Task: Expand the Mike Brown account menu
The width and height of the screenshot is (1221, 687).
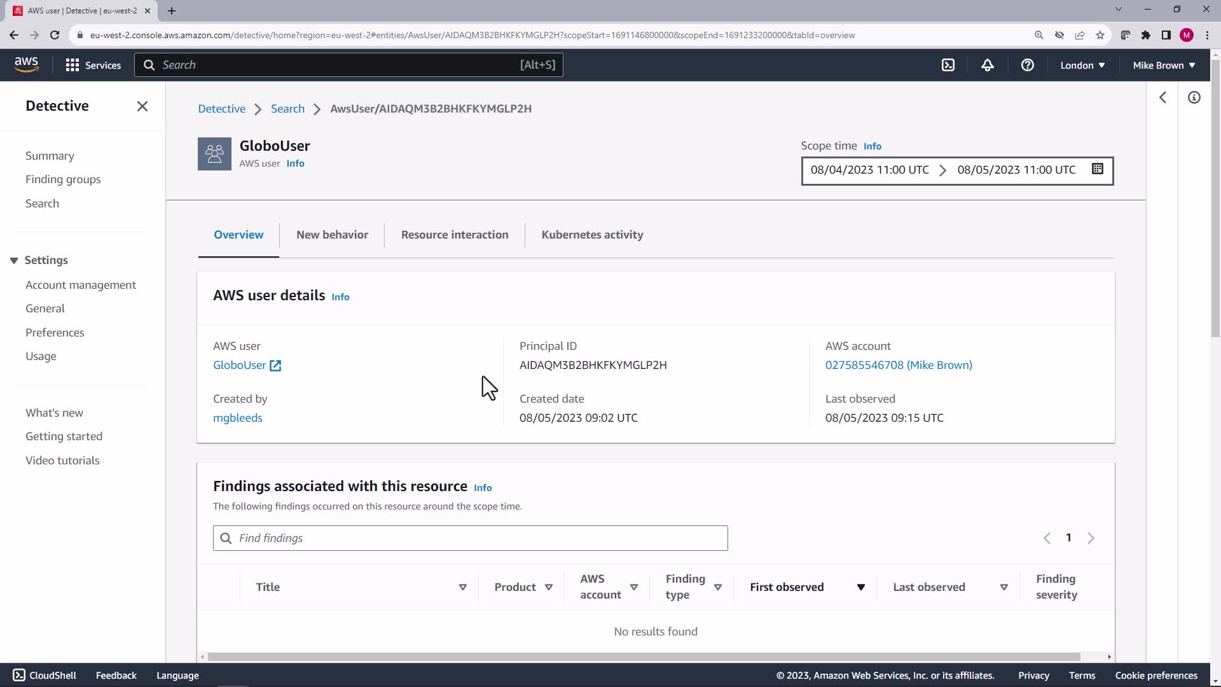Action: tap(1164, 65)
